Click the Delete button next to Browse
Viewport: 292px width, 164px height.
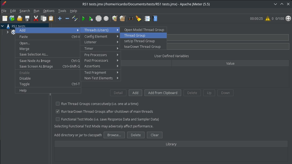coord(136,135)
